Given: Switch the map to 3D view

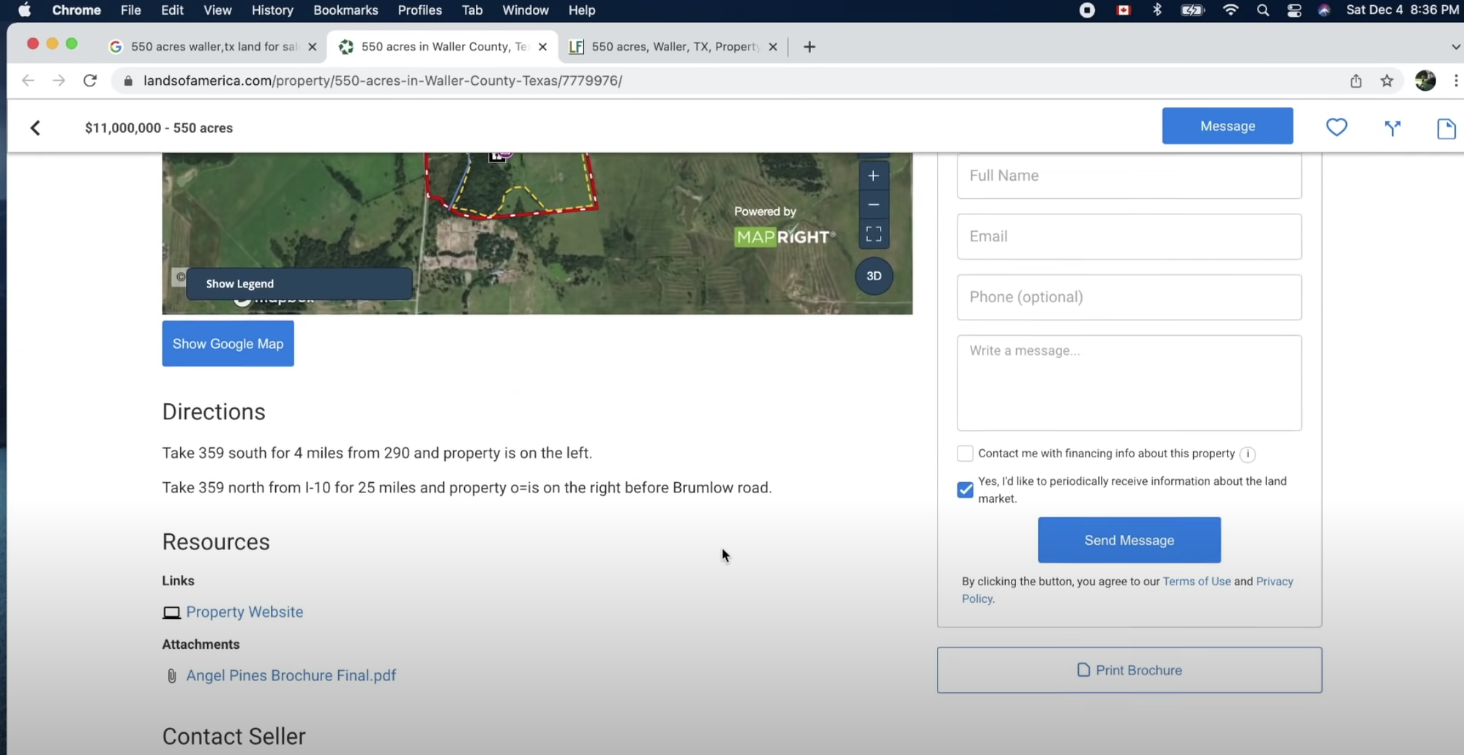Looking at the screenshot, I should pyautogui.click(x=873, y=276).
